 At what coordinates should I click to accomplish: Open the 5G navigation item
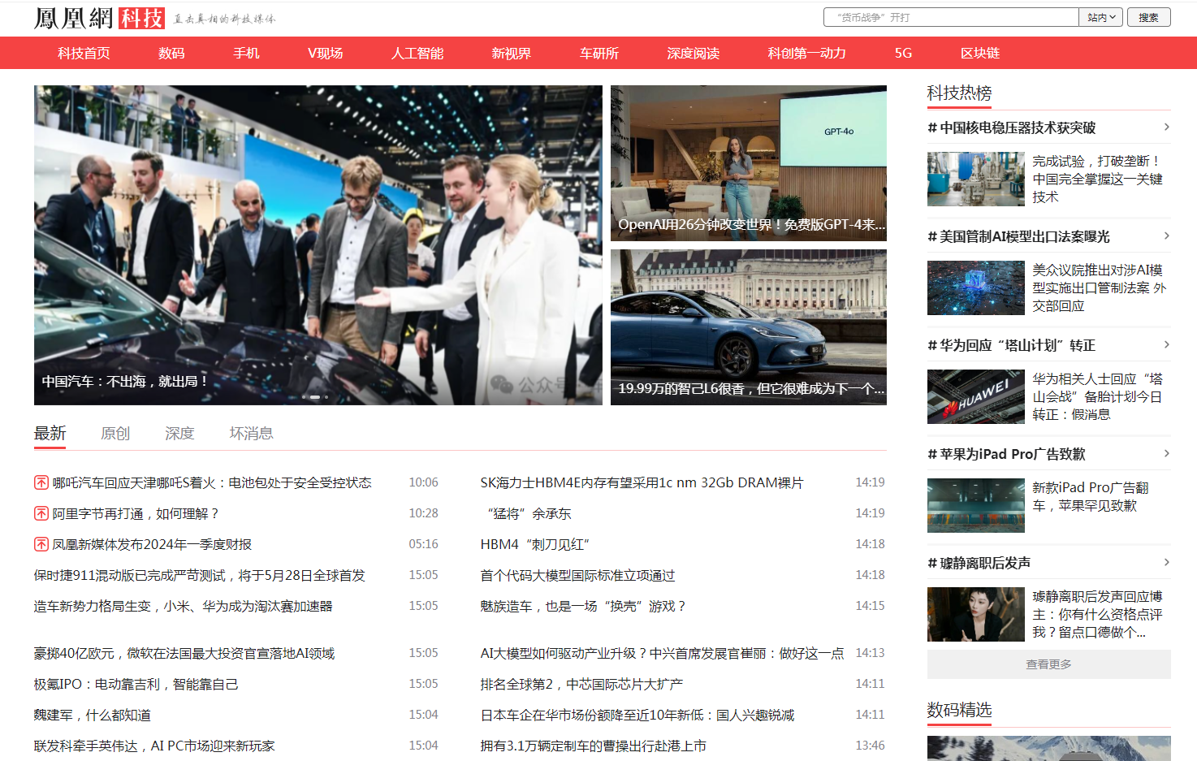tap(903, 53)
